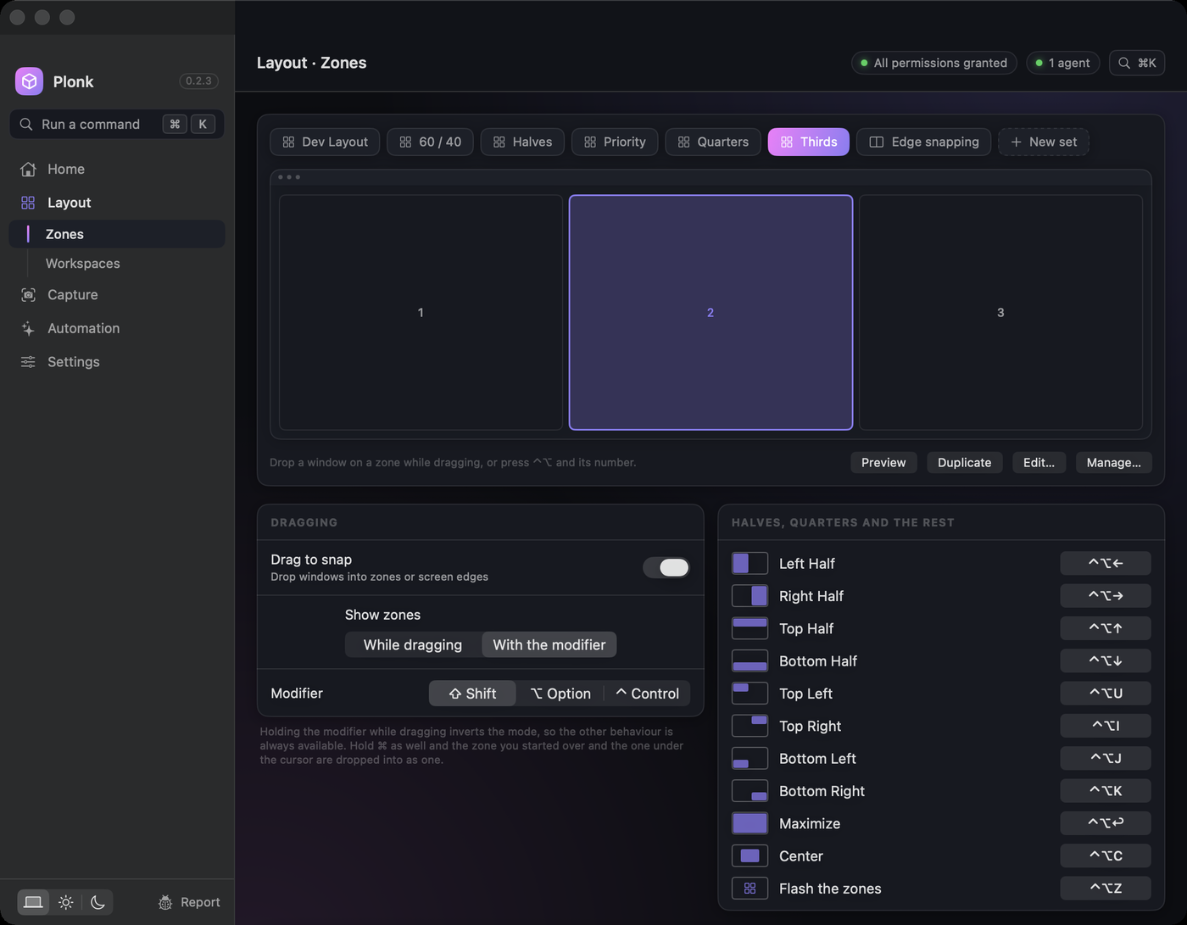This screenshot has width=1187, height=925.
Task: Click the Flash the zones grid icon
Action: (x=750, y=889)
